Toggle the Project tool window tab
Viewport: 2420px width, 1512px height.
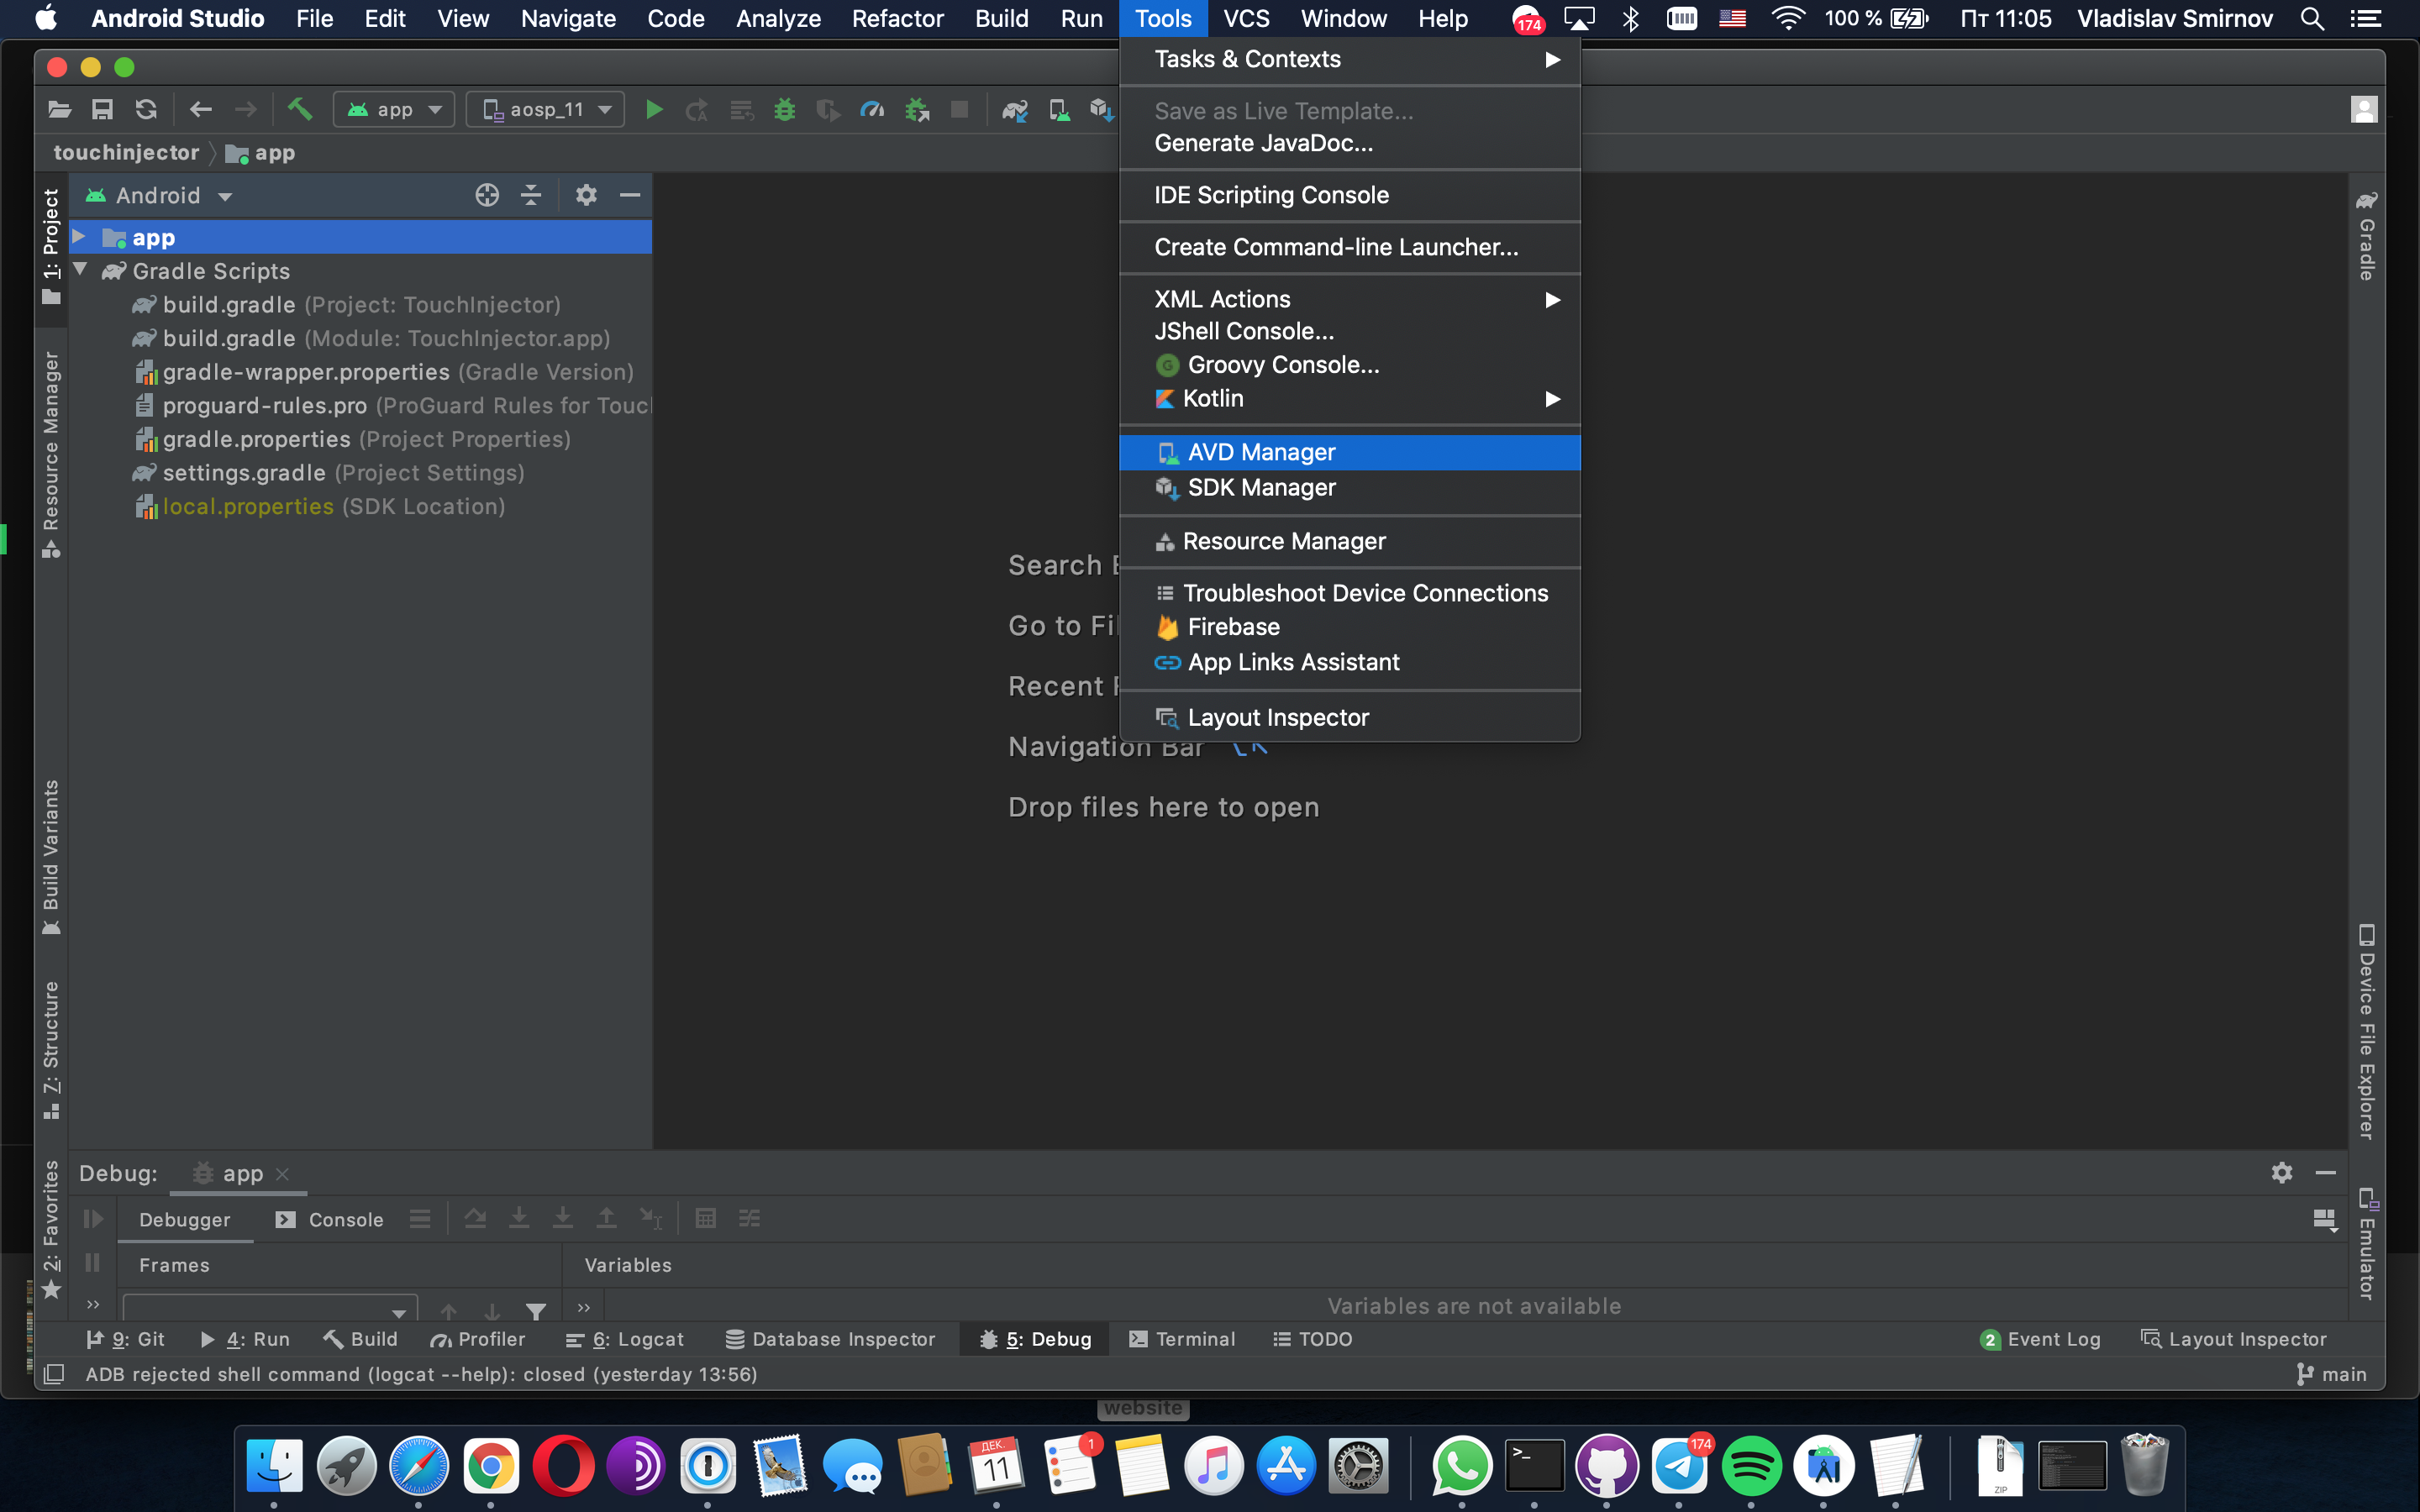coord(51,246)
